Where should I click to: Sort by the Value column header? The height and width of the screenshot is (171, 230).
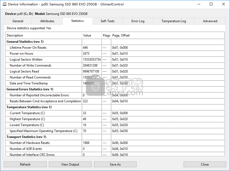[92, 35]
